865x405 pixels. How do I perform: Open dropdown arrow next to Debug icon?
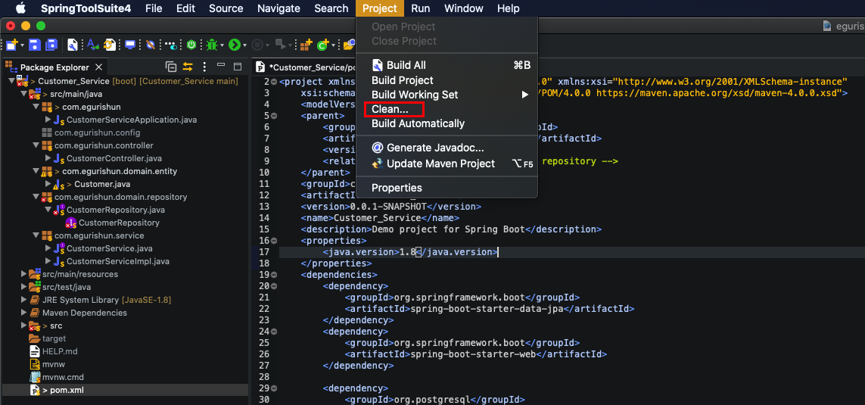coord(222,45)
